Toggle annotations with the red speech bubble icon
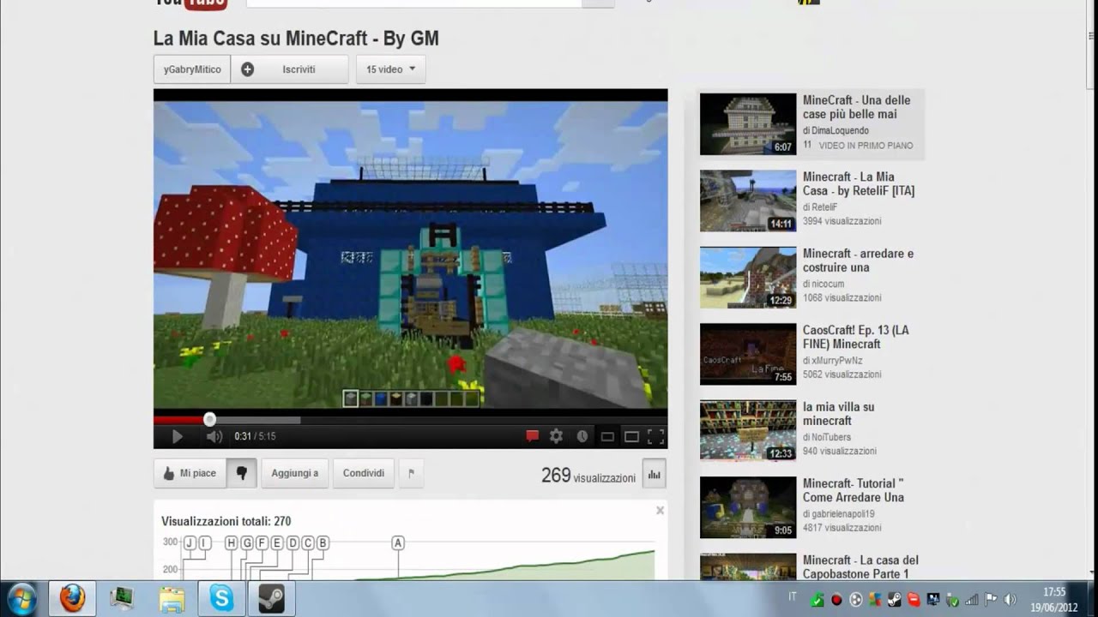The width and height of the screenshot is (1098, 617). 532,436
